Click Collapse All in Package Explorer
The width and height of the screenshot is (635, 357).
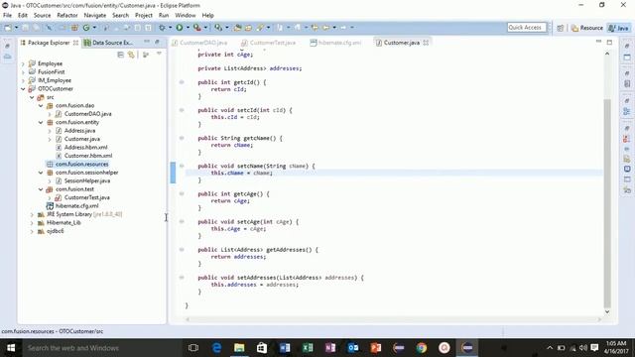click(x=120, y=55)
